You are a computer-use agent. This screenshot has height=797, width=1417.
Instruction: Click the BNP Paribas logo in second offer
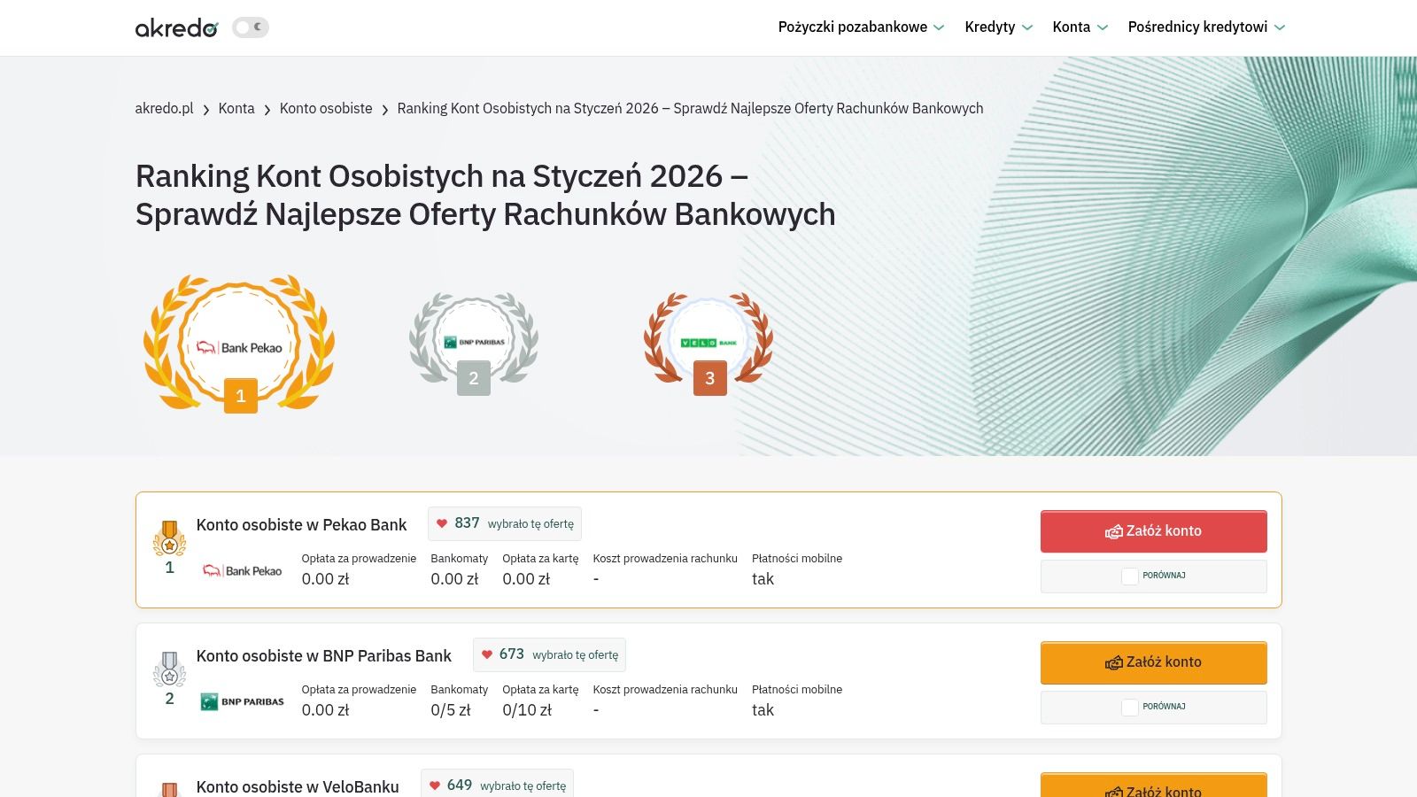(243, 701)
